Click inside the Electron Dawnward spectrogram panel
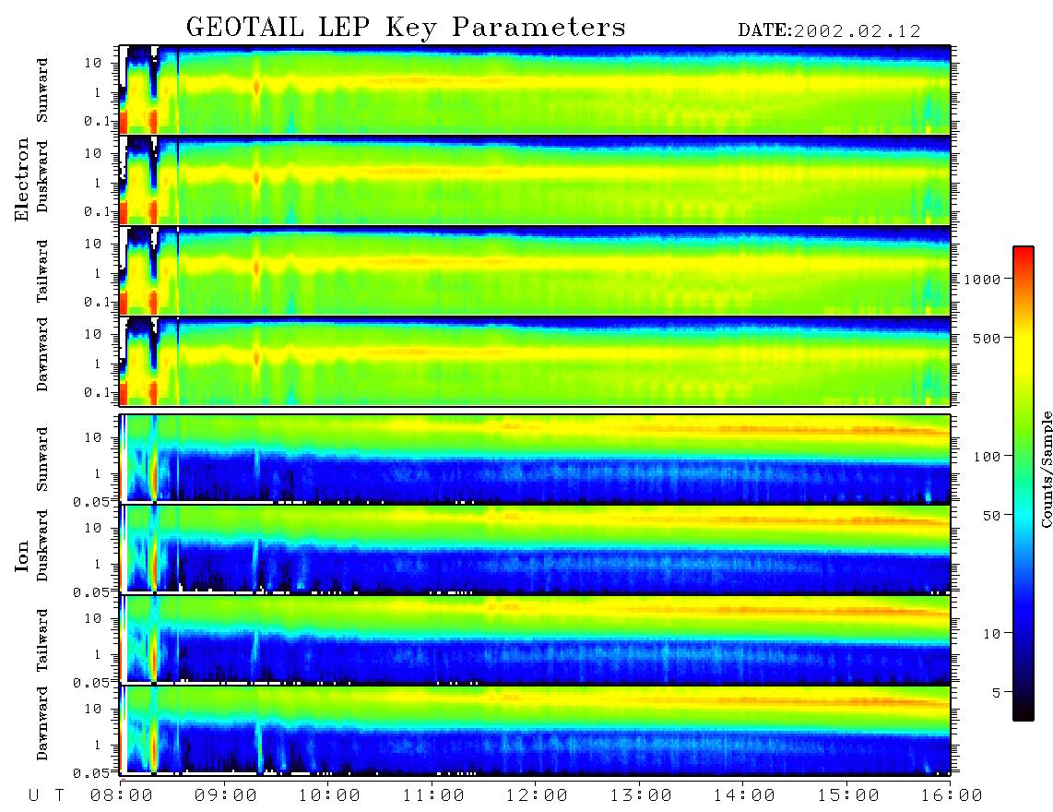This screenshot has width=1053, height=812. 535,361
